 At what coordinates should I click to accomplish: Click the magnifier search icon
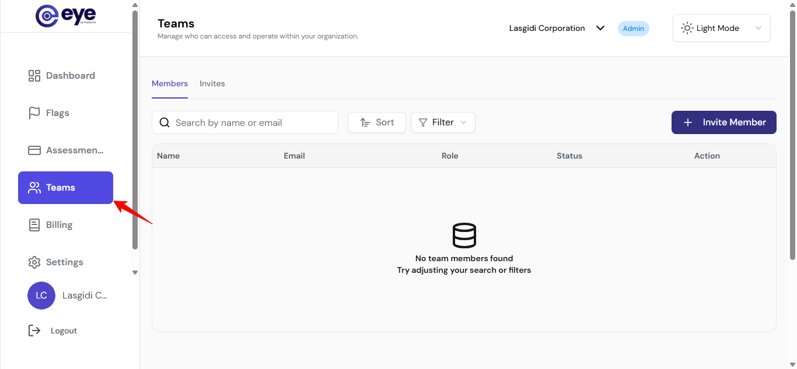(165, 122)
